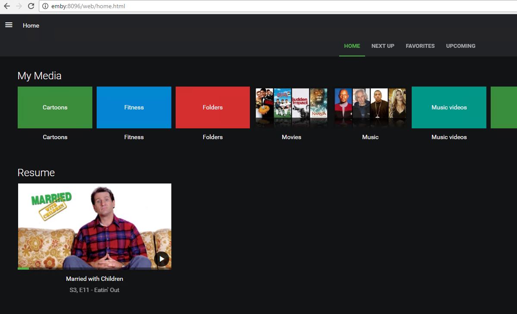This screenshot has height=314, width=517.
Task: Click the site info icon in address bar
Action: pyautogui.click(x=45, y=6)
